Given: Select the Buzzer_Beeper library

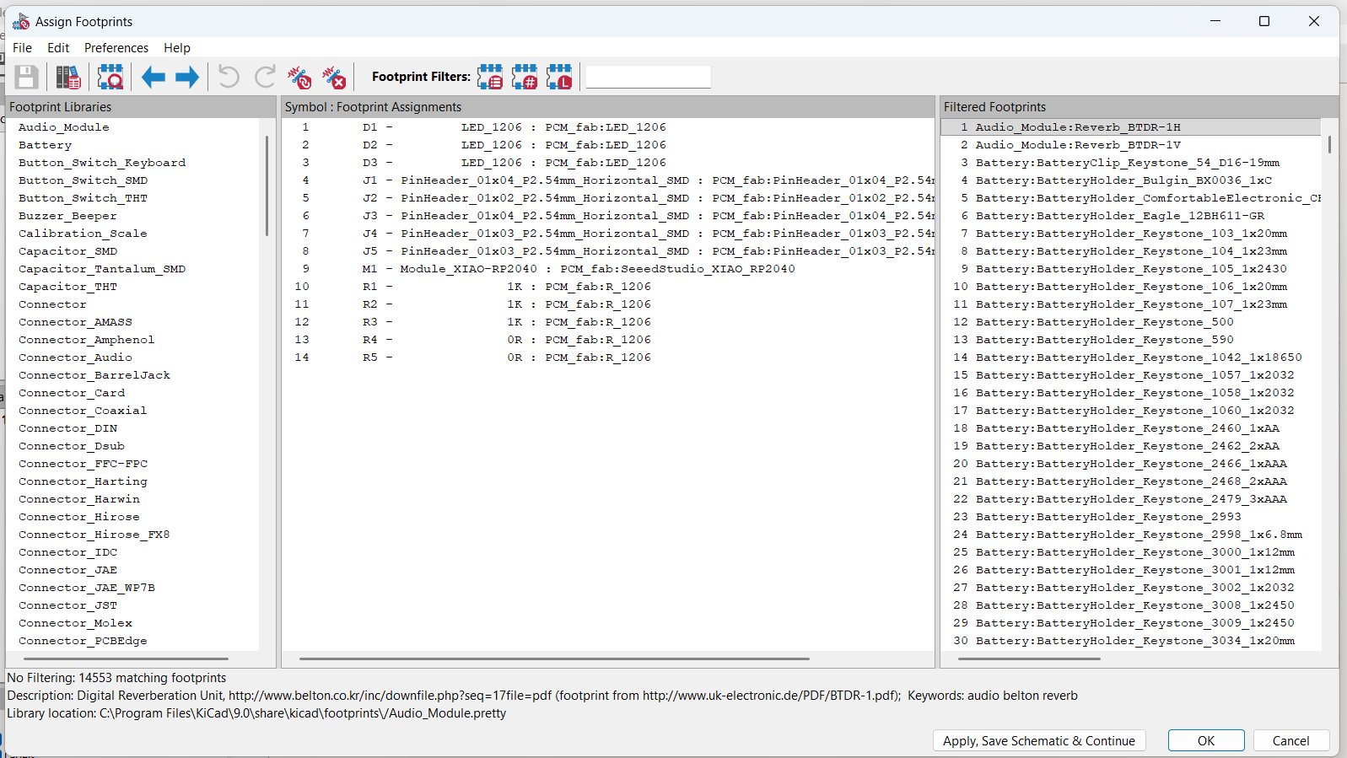Looking at the screenshot, I should [67, 216].
